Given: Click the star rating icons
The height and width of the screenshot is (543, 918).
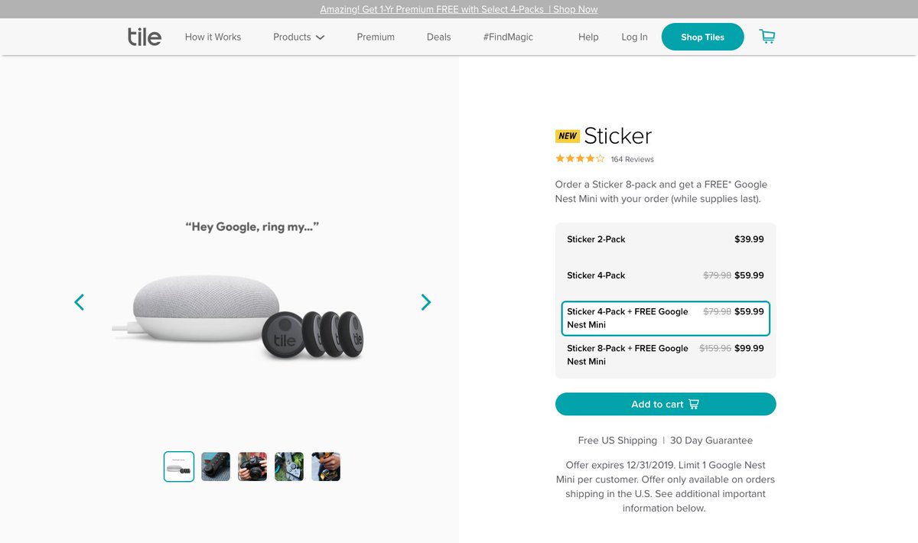Looking at the screenshot, I should point(580,159).
